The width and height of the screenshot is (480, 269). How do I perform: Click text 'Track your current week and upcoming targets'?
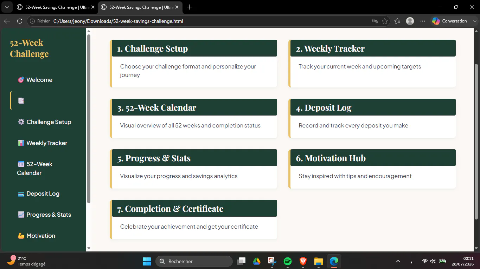(360, 66)
